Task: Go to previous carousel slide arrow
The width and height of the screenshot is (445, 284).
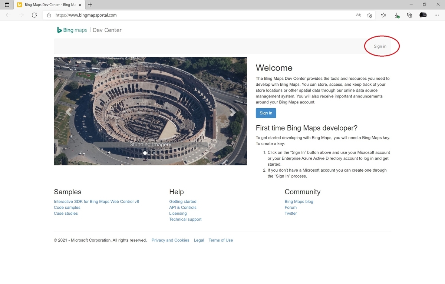Action: coord(68,112)
